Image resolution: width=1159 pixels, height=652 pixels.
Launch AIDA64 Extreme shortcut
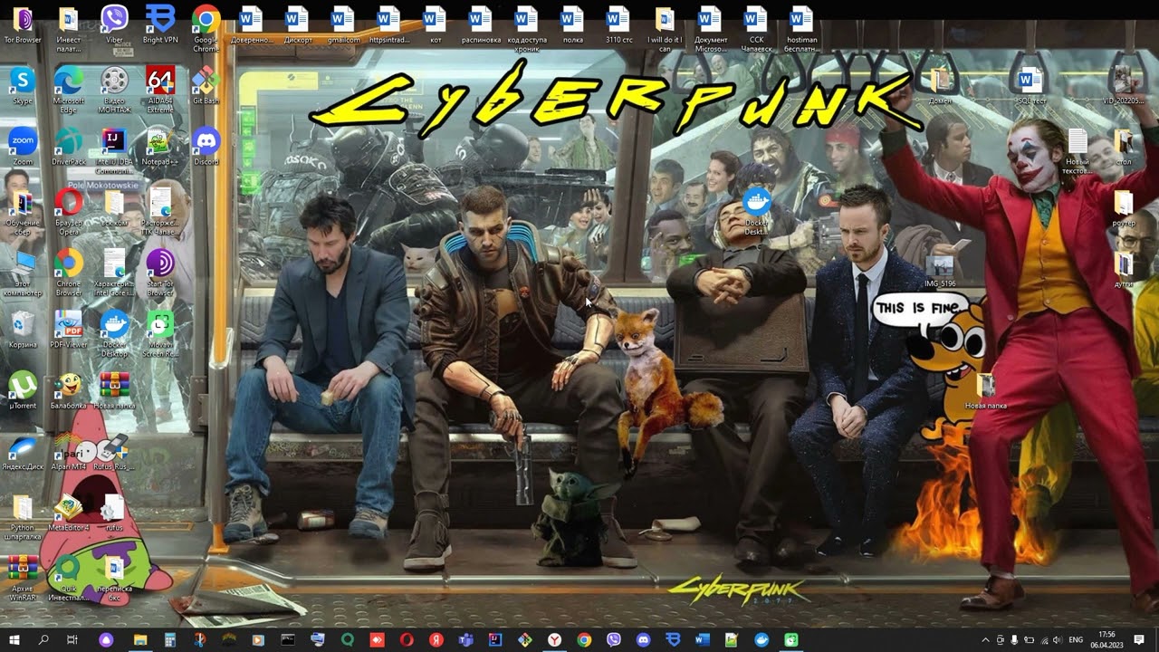pyautogui.click(x=160, y=90)
